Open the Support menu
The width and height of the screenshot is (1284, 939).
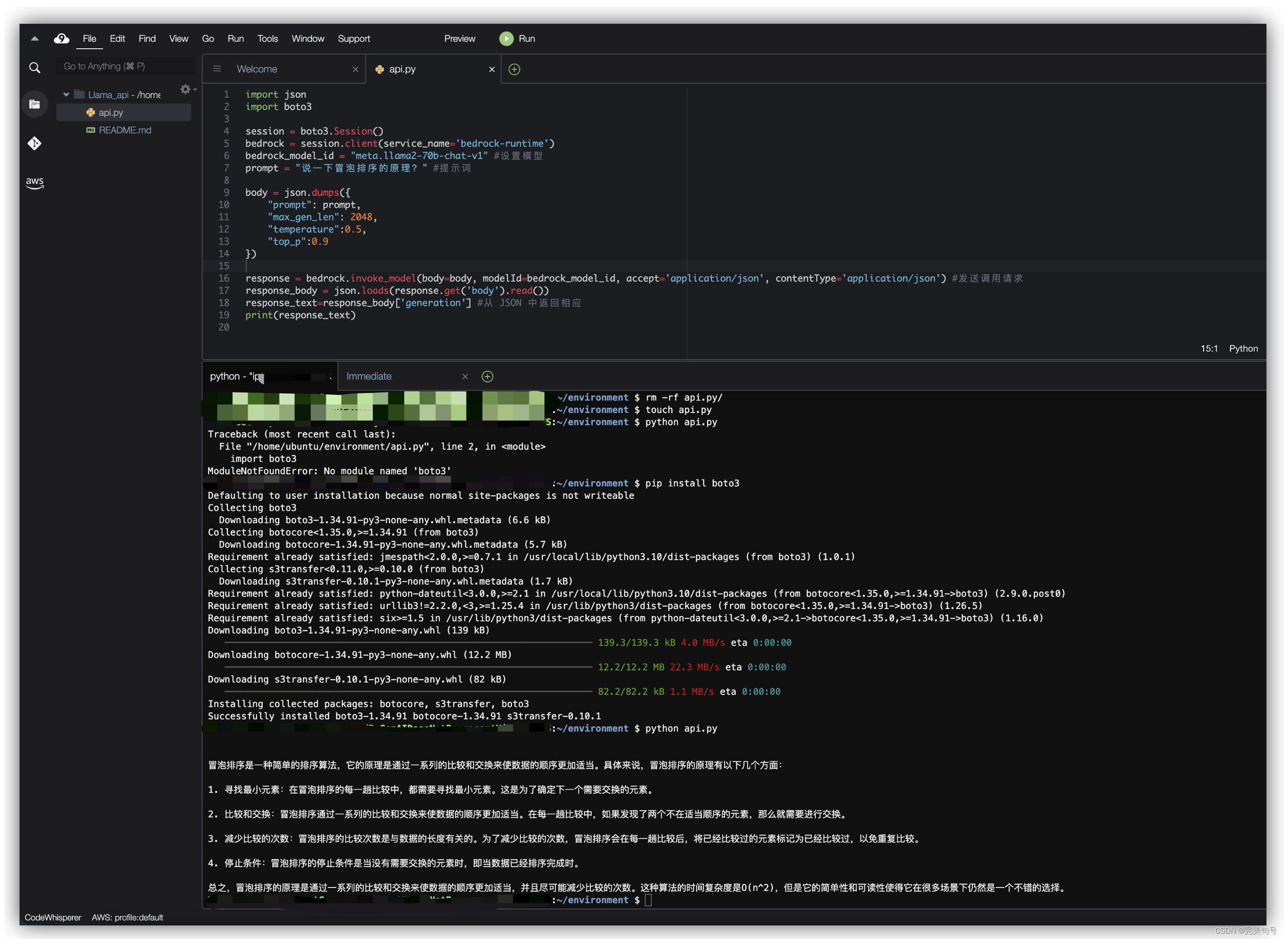coord(354,39)
